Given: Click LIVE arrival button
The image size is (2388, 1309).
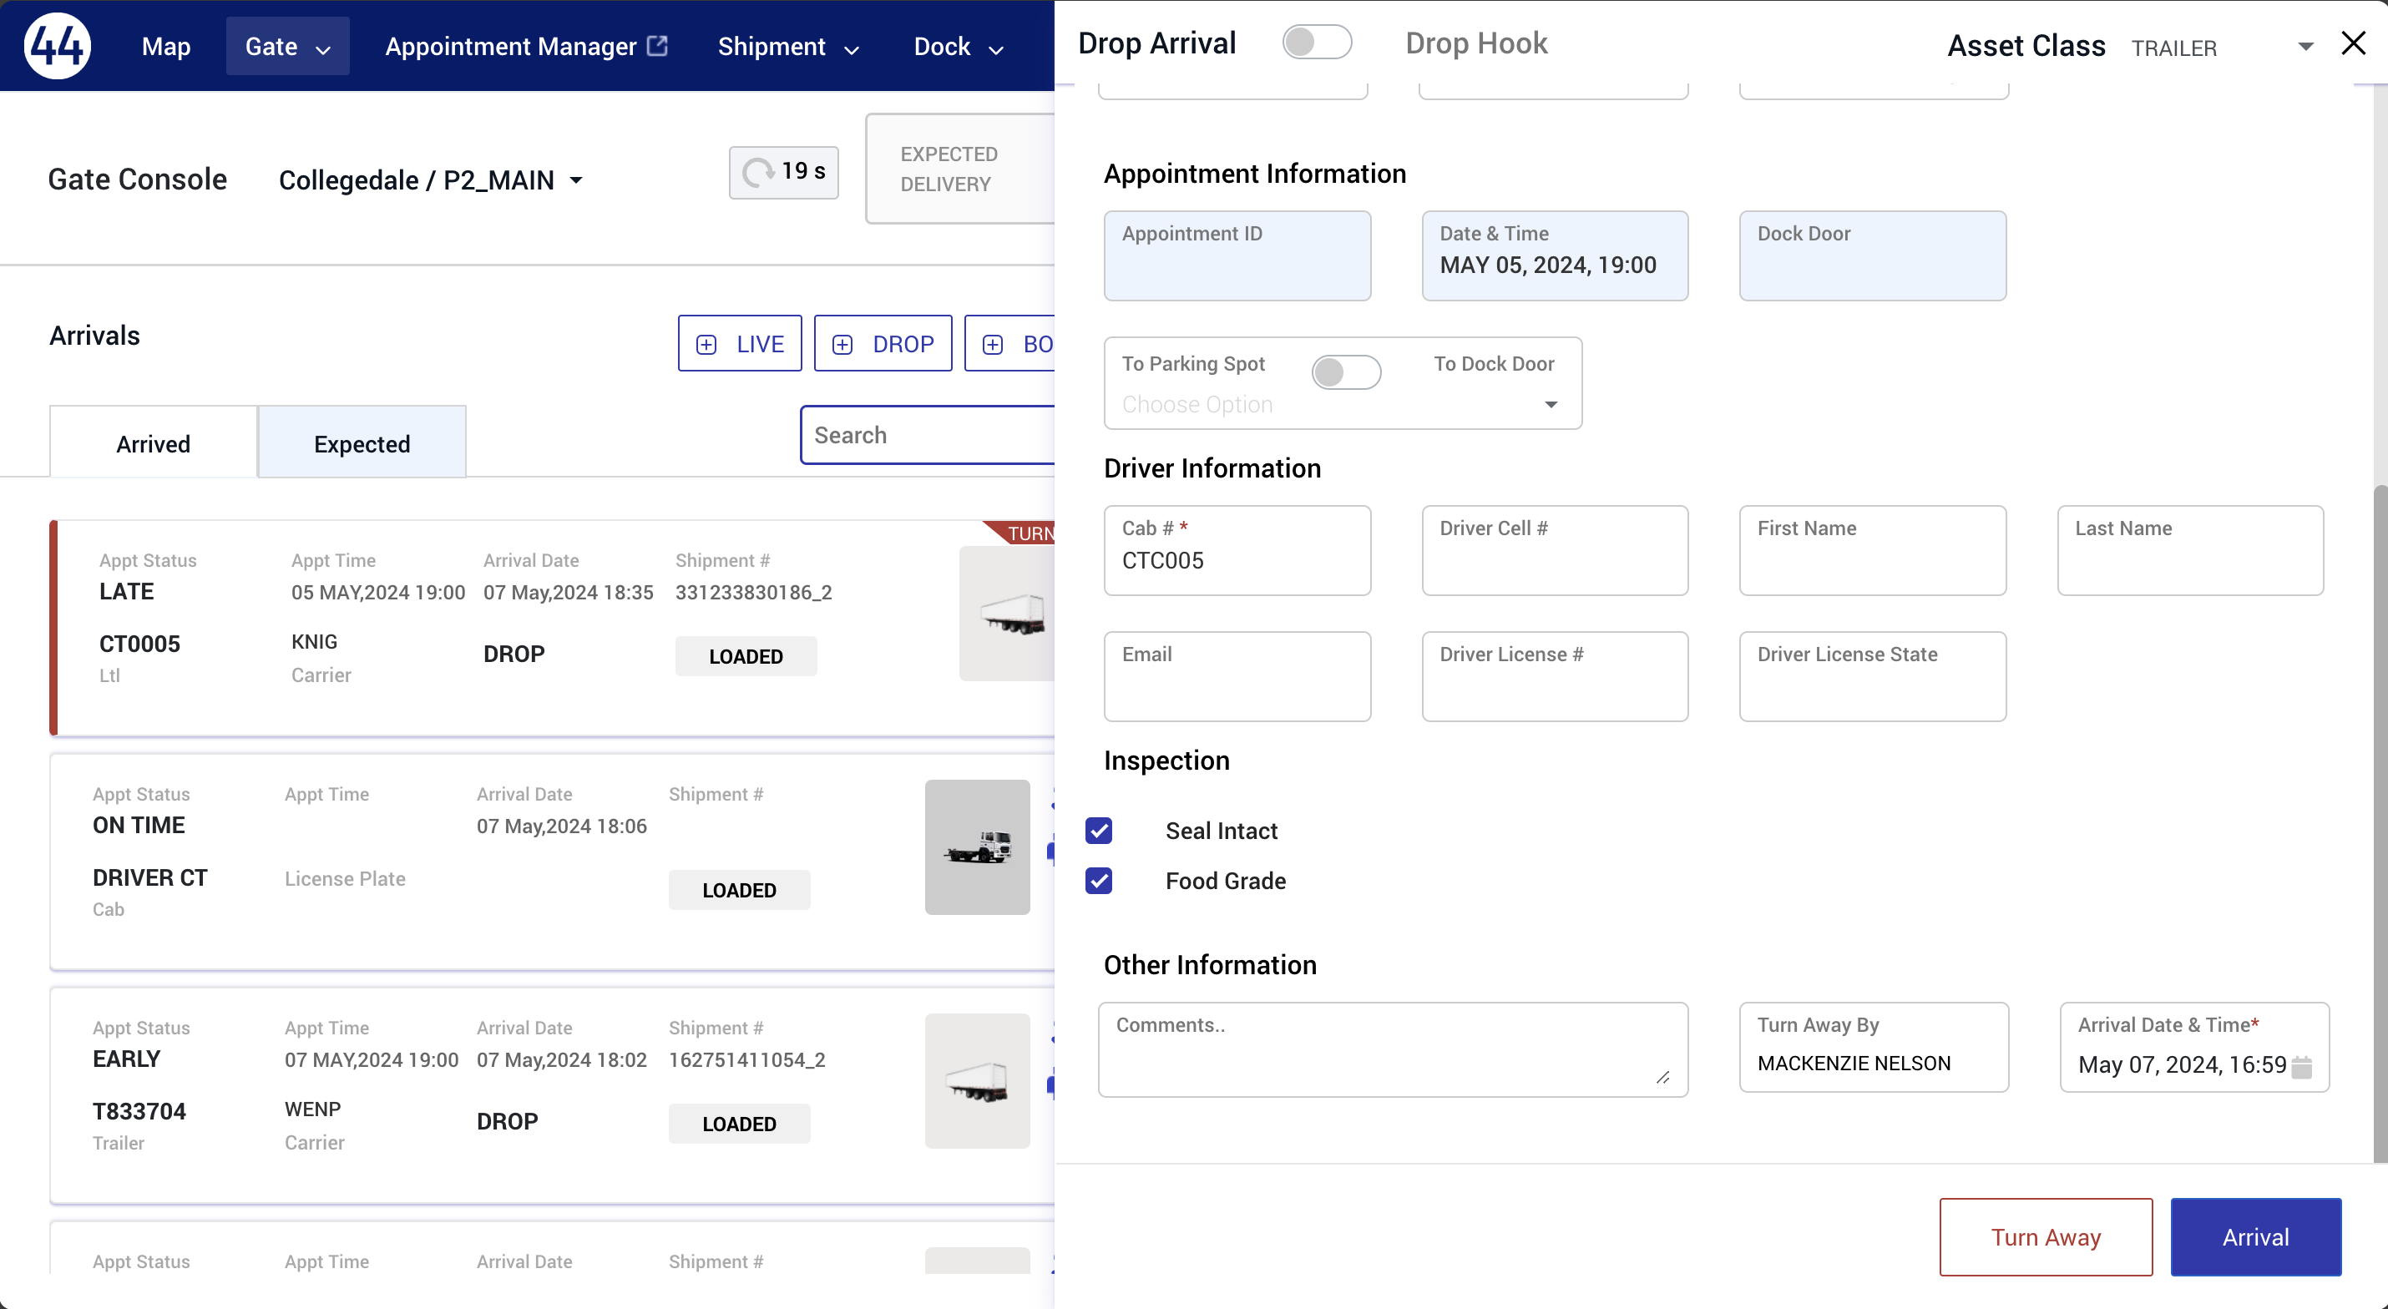Looking at the screenshot, I should tap(739, 343).
